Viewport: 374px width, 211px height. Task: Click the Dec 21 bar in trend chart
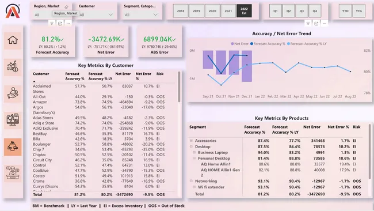point(247,66)
